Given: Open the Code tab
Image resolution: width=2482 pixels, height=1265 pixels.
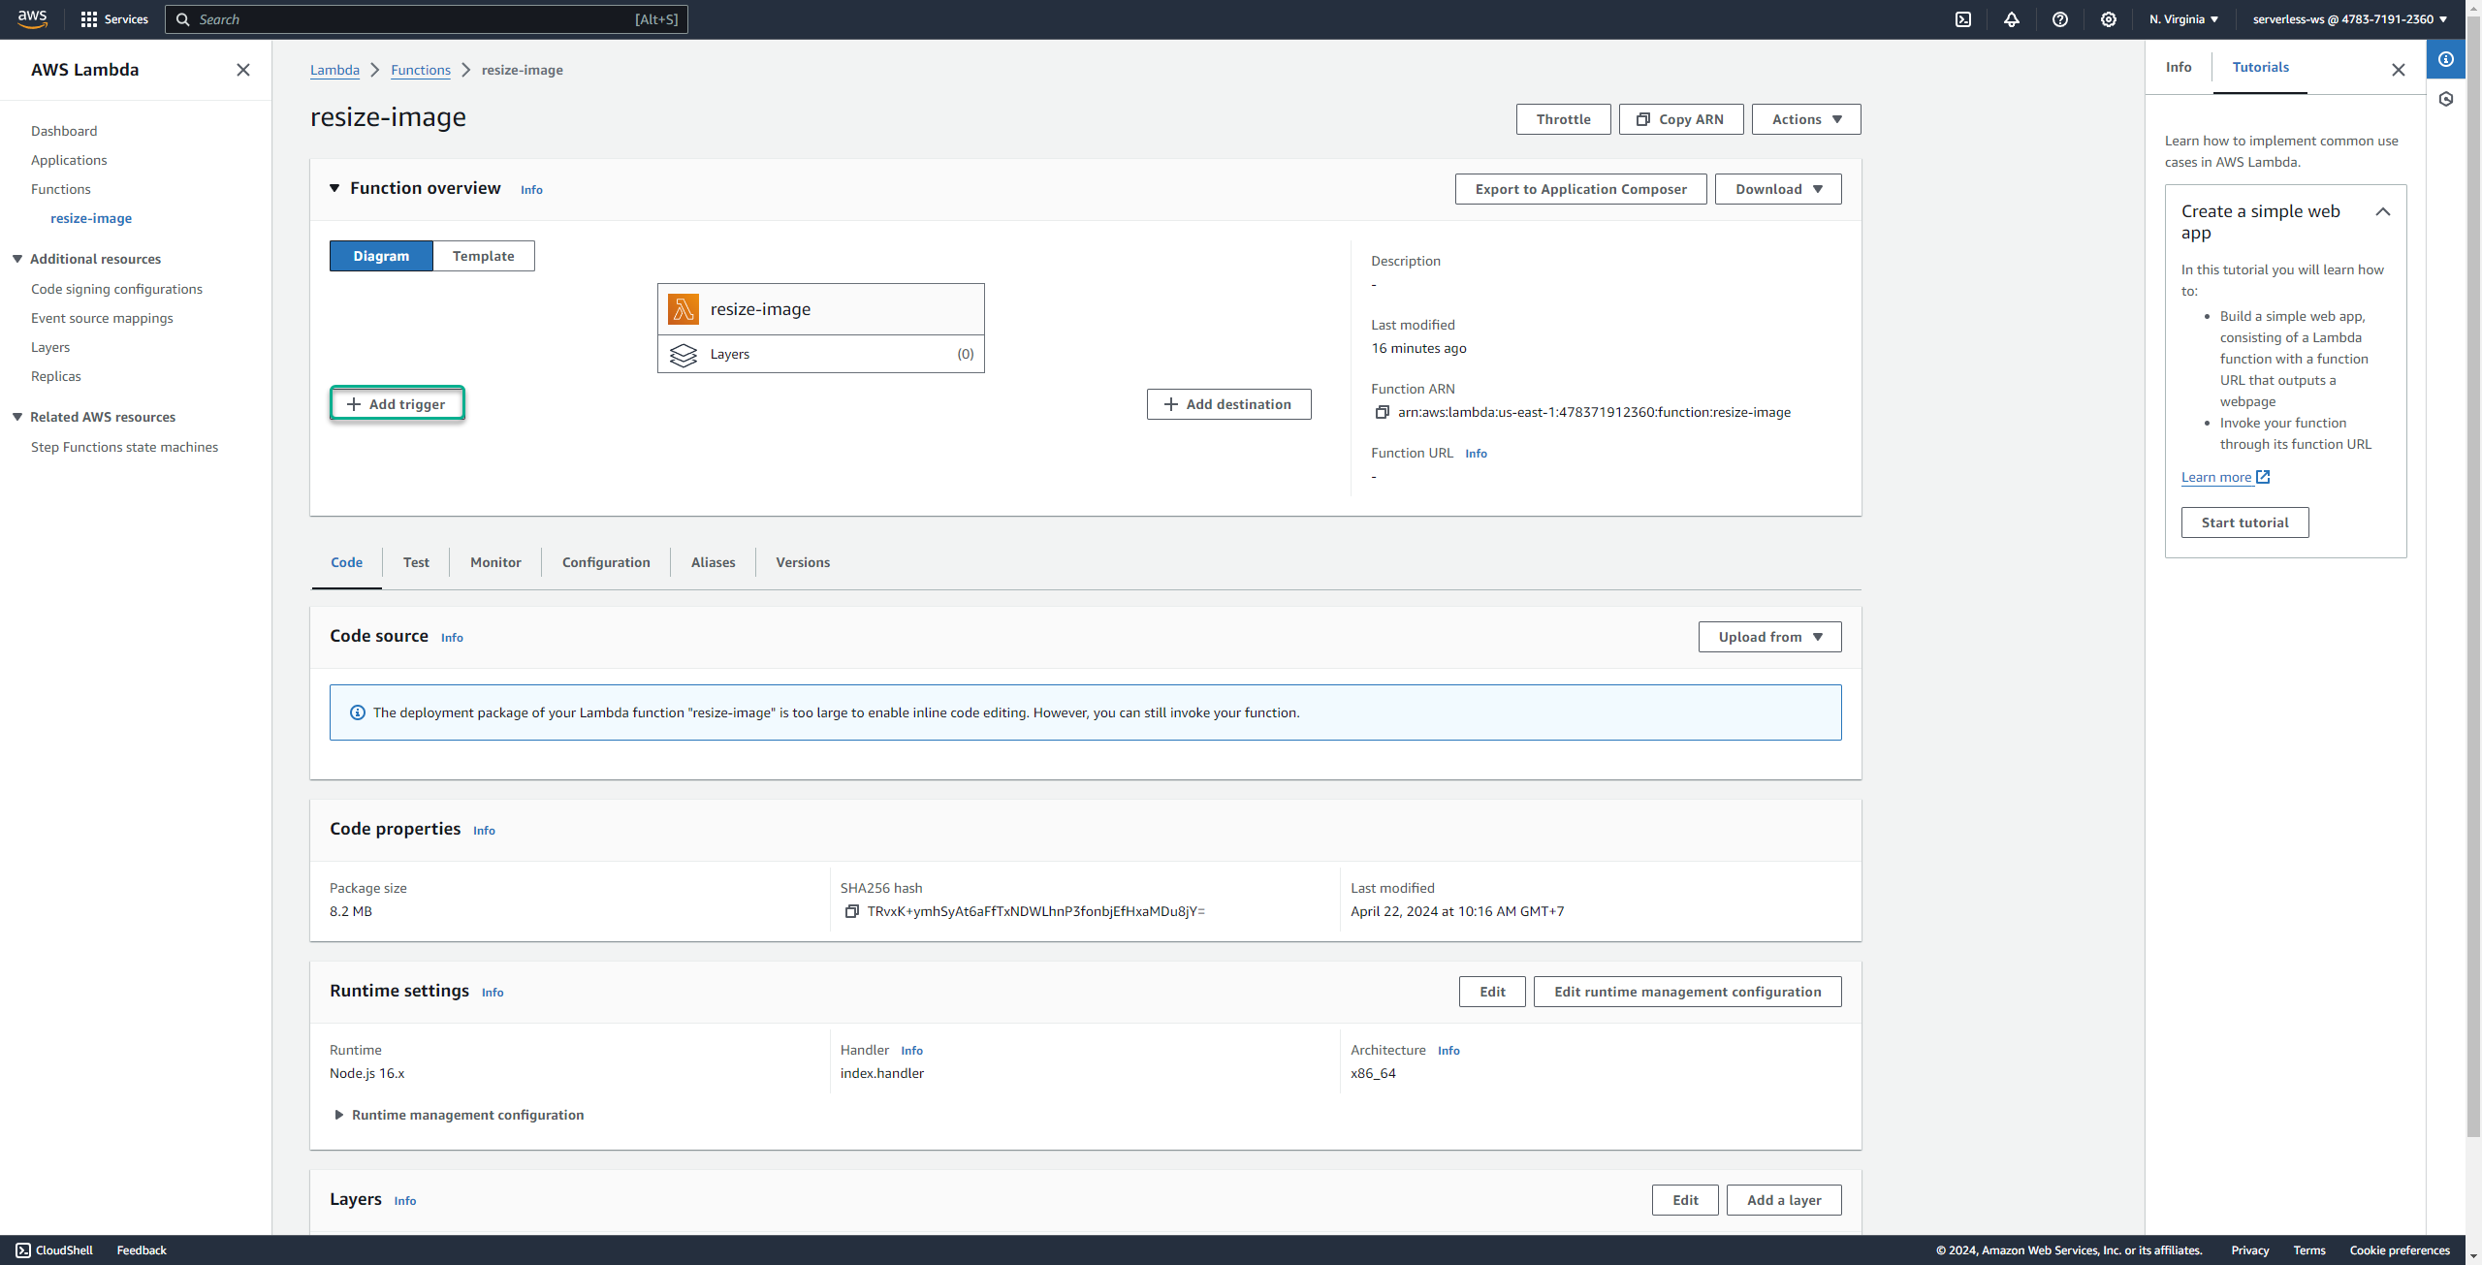Looking at the screenshot, I should pyautogui.click(x=346, y=562).
